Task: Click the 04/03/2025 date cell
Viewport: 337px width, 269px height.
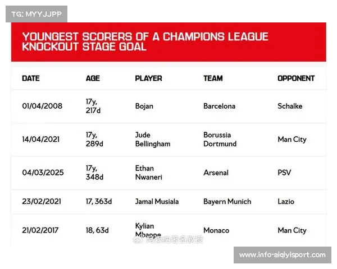Action: tap(43, 173)
